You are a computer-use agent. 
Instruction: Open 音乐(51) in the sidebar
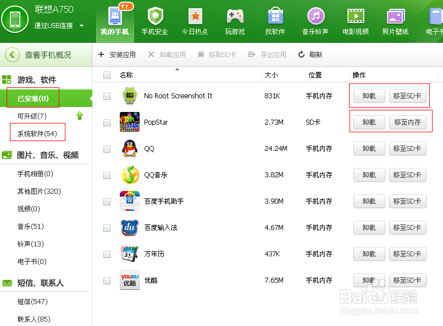pos(31,226)
